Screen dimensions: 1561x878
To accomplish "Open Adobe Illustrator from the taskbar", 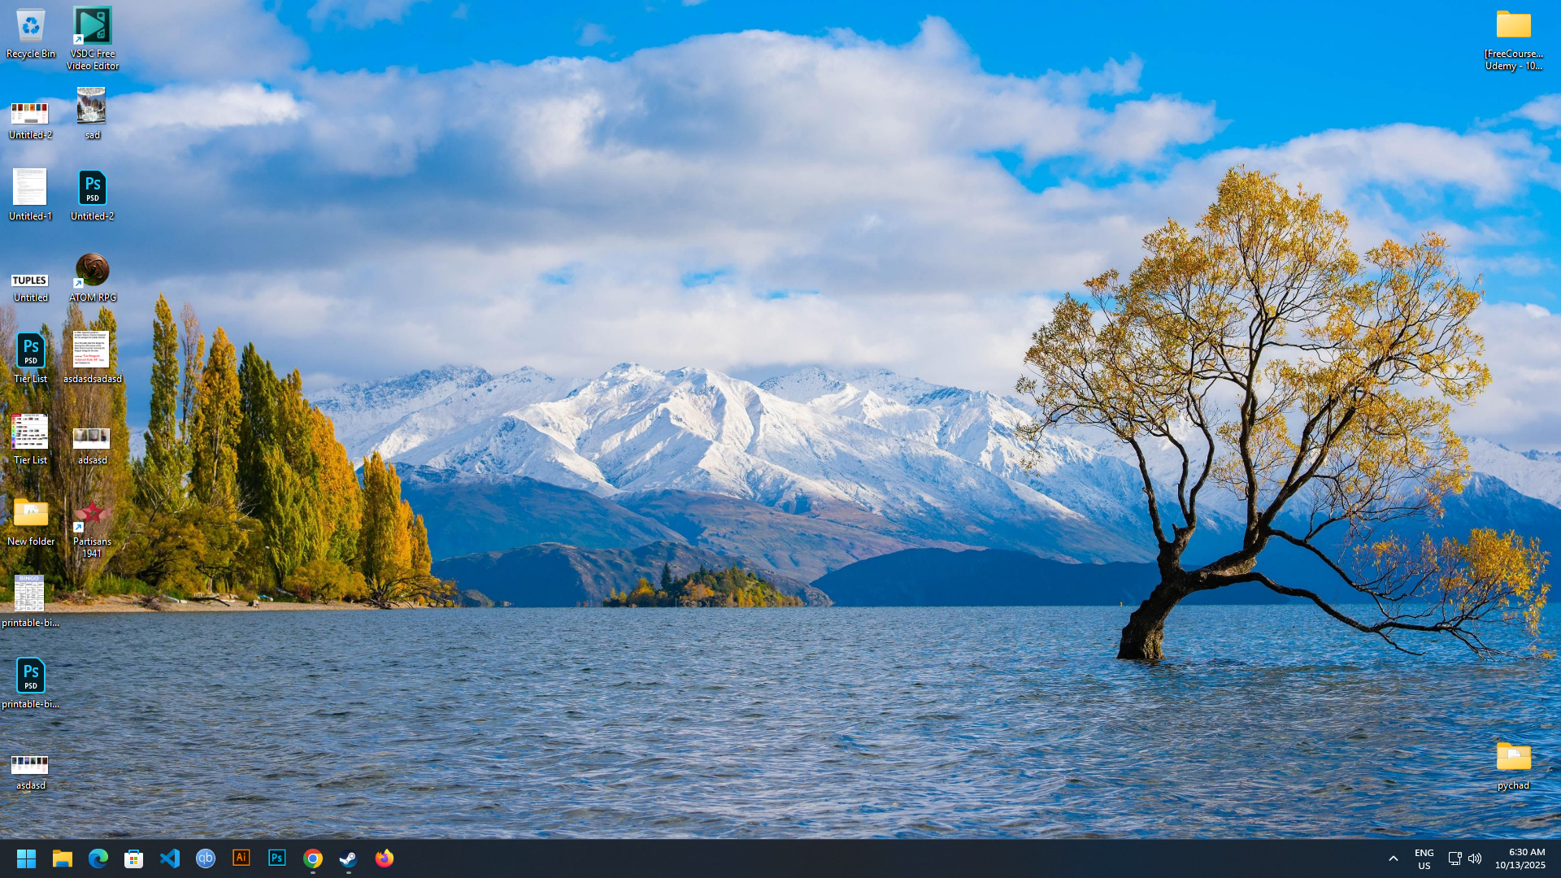I will (x=241, y=858).
